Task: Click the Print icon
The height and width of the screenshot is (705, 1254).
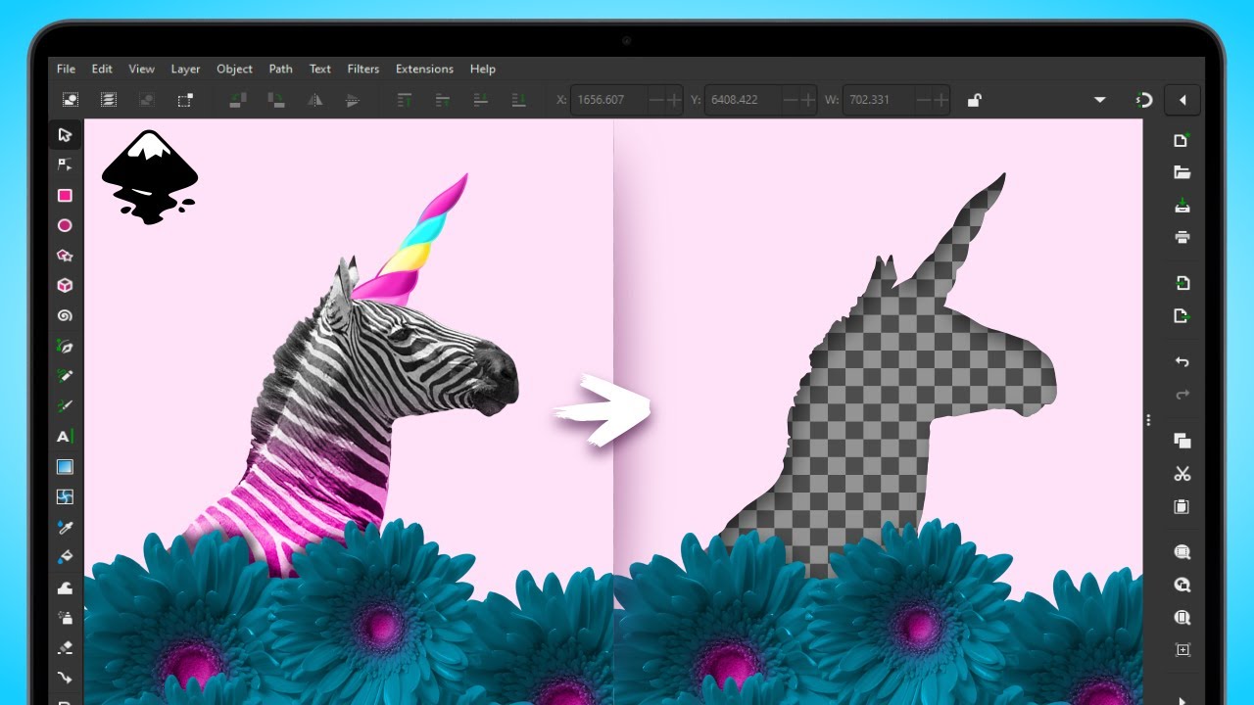Action: point(1182,237)
